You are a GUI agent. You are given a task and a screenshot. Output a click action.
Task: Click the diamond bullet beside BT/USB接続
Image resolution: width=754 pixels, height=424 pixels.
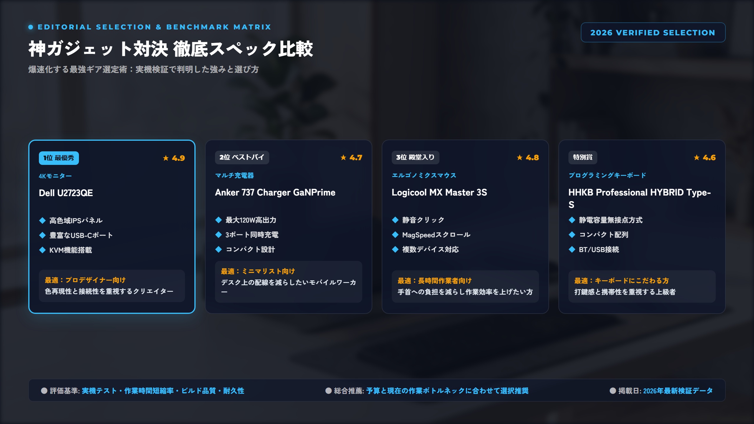[x=572, y=249]
